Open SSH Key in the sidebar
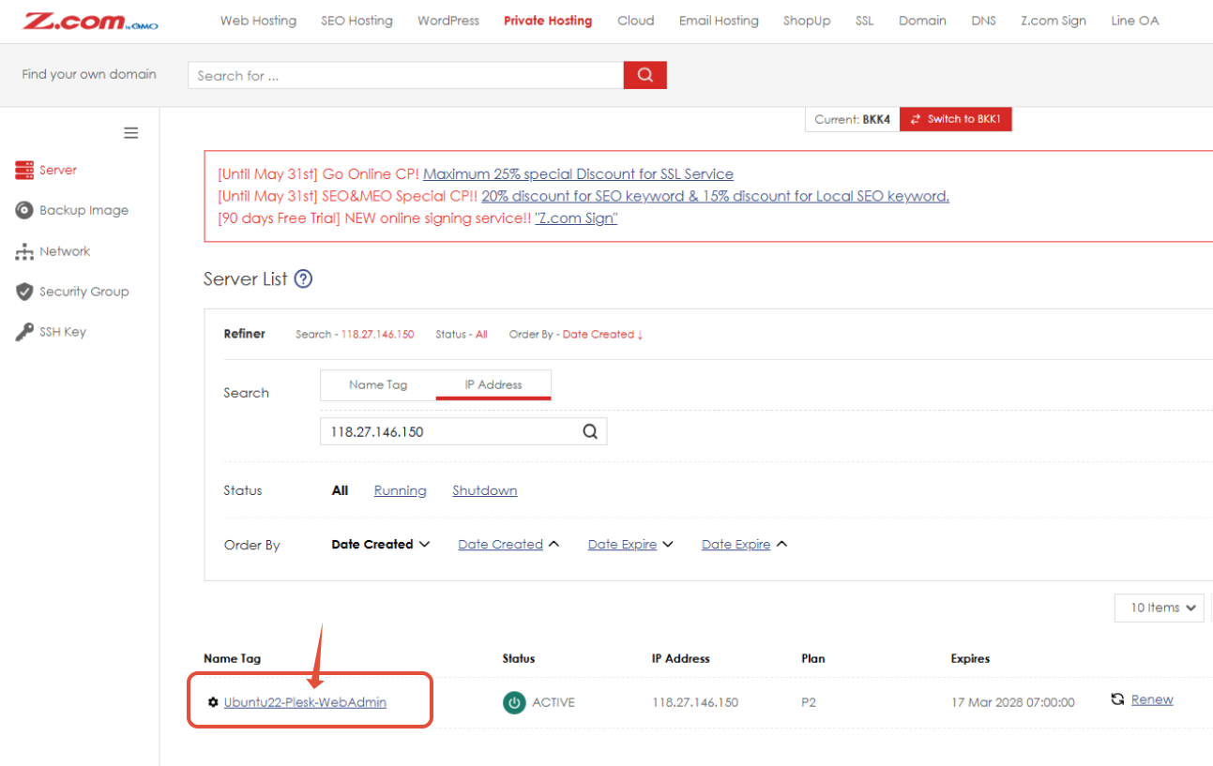Viewport: 1213px width, 766px height. pyautogui.click(x=63, y=333)
